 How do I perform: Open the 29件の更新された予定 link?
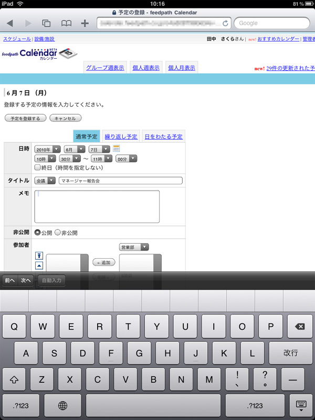(x=291, y=68)
